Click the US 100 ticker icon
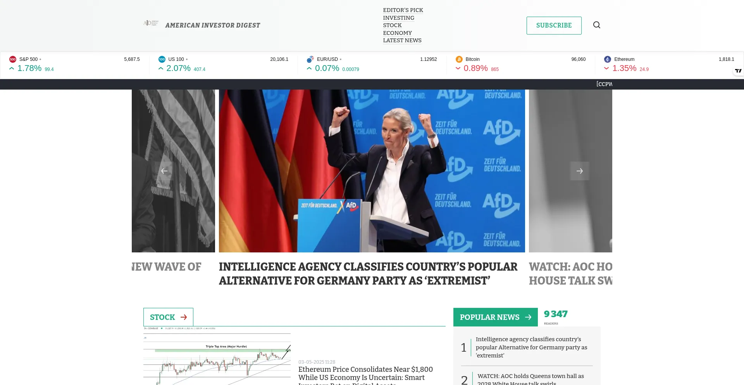The width and height of the screenshot is (744, 385). coord(162,59)
